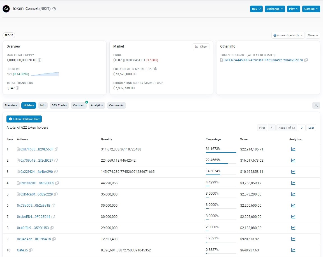
Task: Go to the Last page of holders
Action: click(x=311, y=128)
